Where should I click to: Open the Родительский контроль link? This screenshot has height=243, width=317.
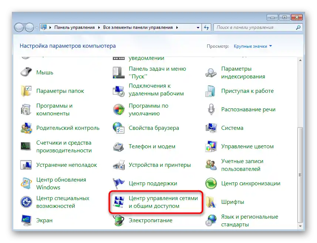pos(68,128)
